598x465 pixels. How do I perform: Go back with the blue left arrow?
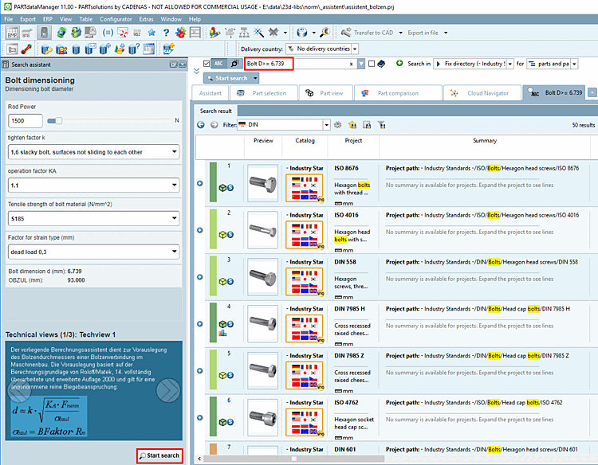tap(201, 125)
